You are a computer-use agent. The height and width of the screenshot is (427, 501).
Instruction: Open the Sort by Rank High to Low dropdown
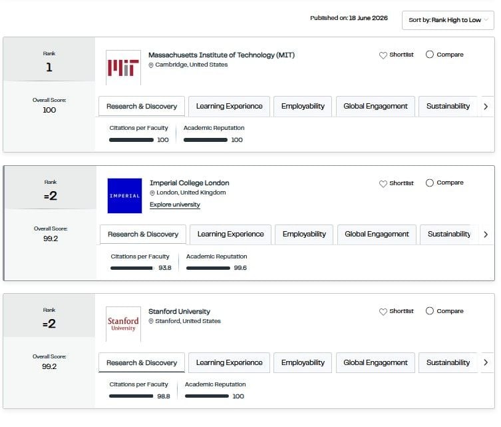pyautogui.click(x=448, y=20)
